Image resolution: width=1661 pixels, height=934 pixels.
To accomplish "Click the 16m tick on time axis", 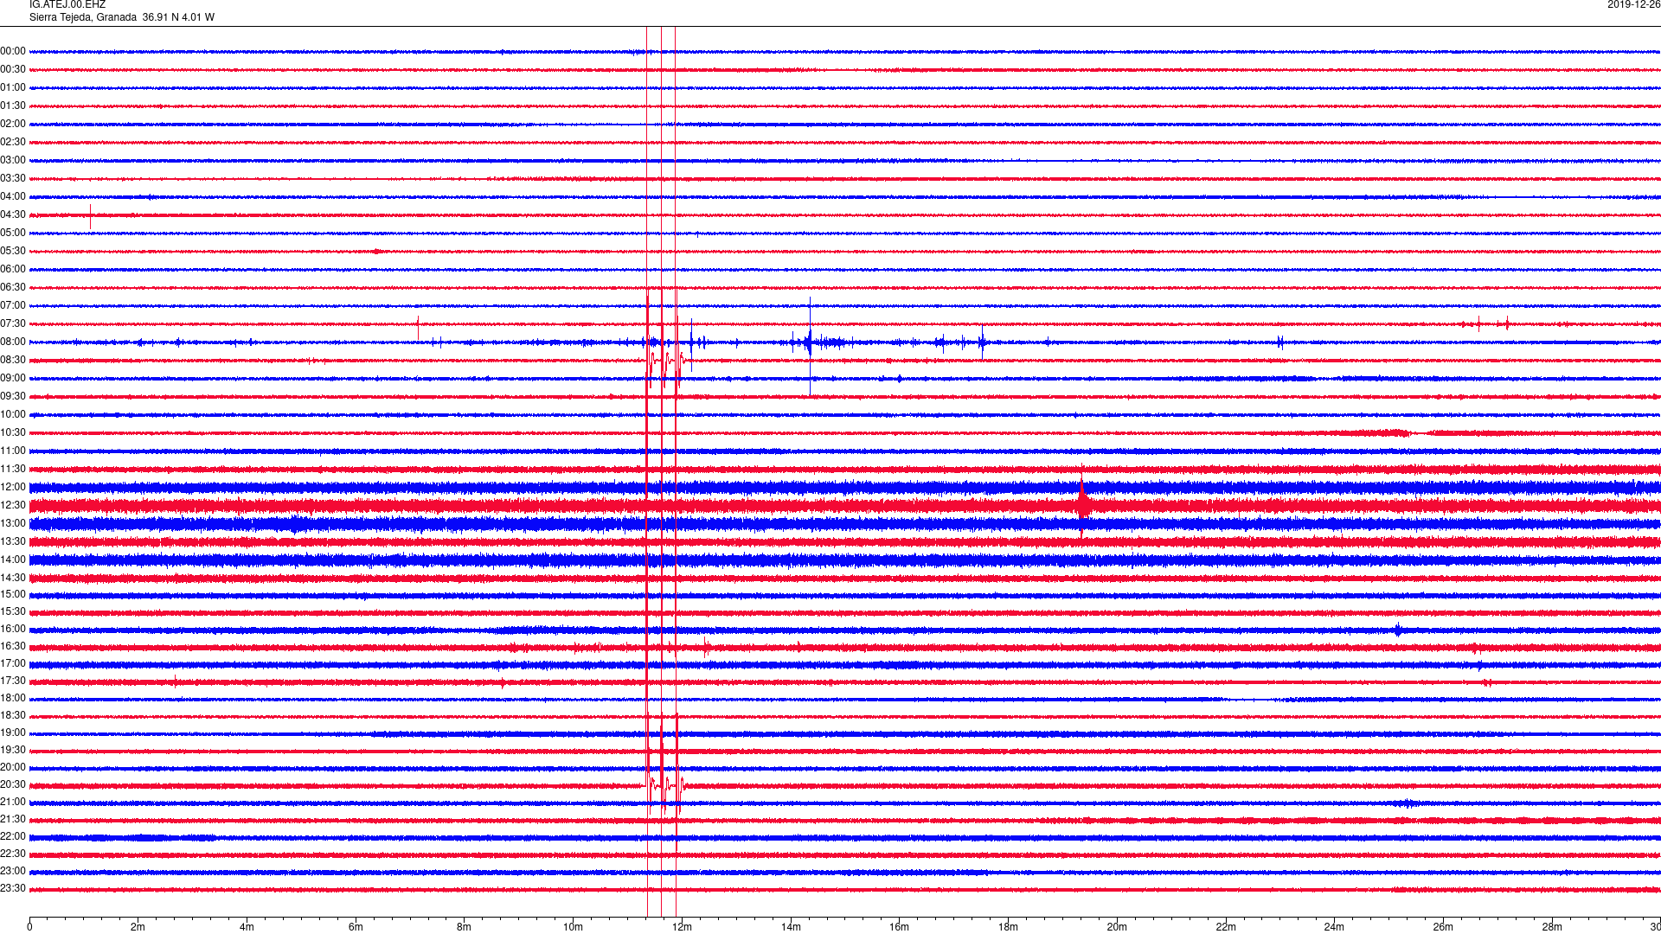I will point(900,927).
